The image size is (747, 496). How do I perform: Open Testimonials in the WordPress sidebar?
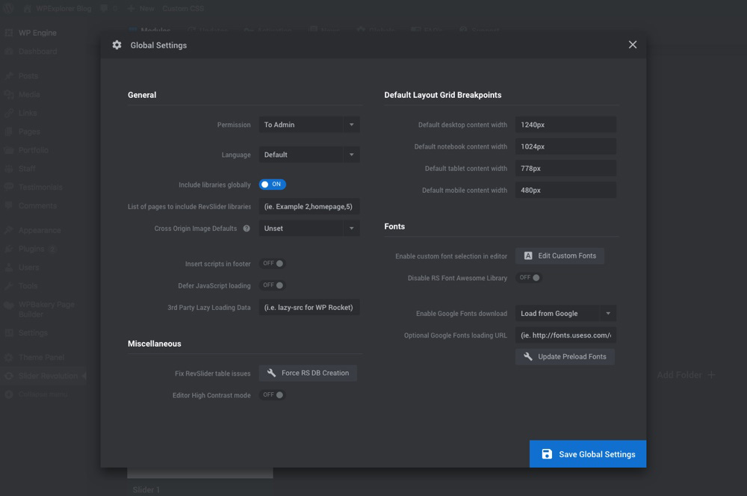40,187
